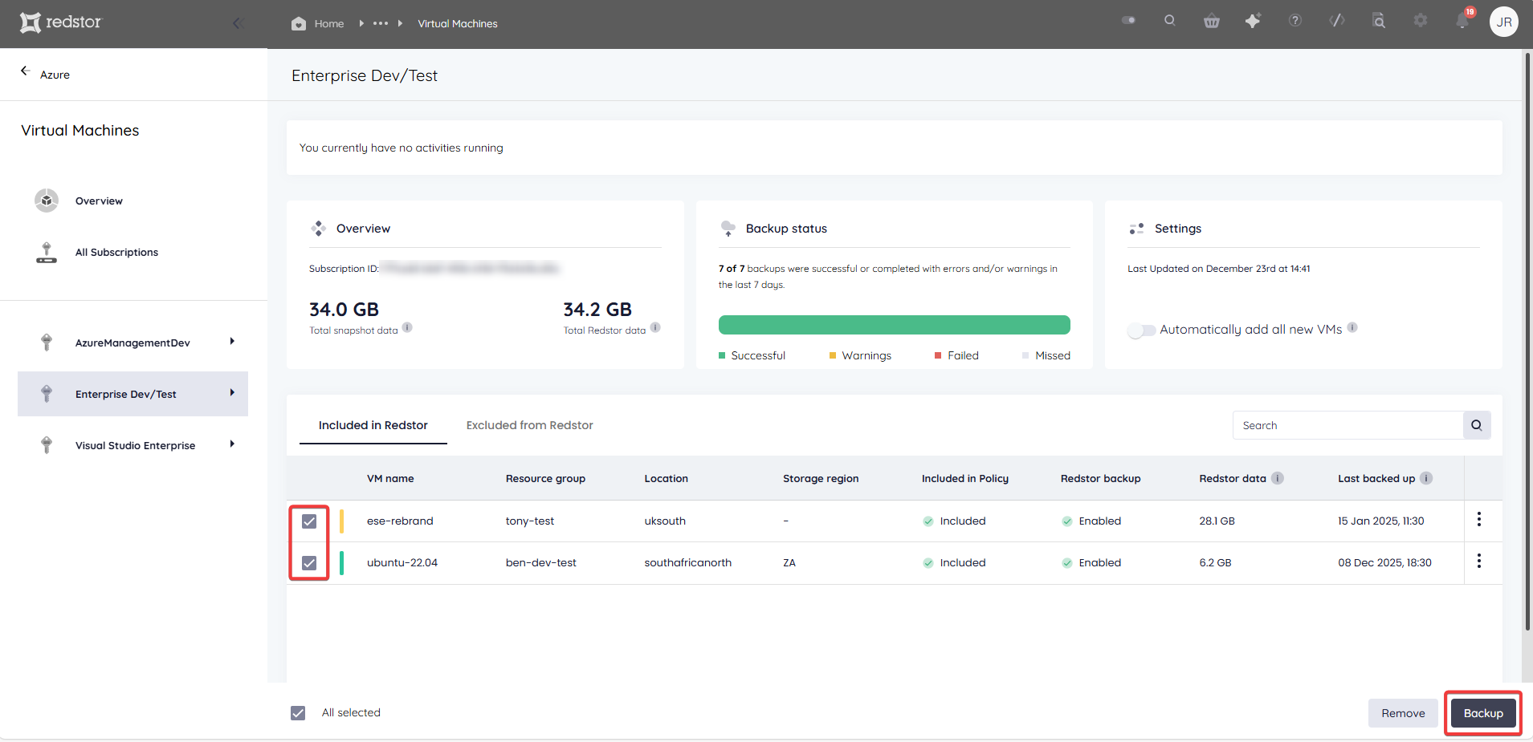This screenshot has height=742, width=1533.
Task: Expand the Enterprise Dev/Test arrow
Action: pyautogui.click(x=232, y=393)
